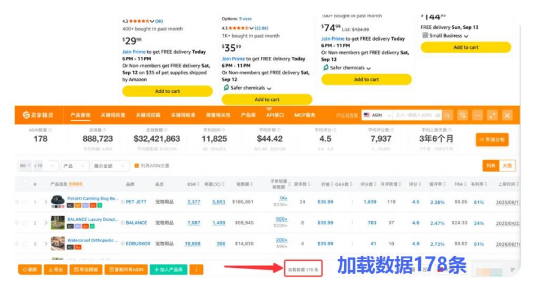
Task: Open the 9K ratings link
Action: pos(159,21)
